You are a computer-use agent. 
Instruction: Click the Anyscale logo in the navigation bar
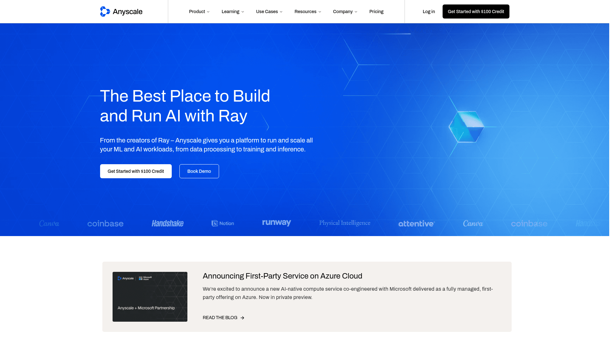tap(121, 11)
